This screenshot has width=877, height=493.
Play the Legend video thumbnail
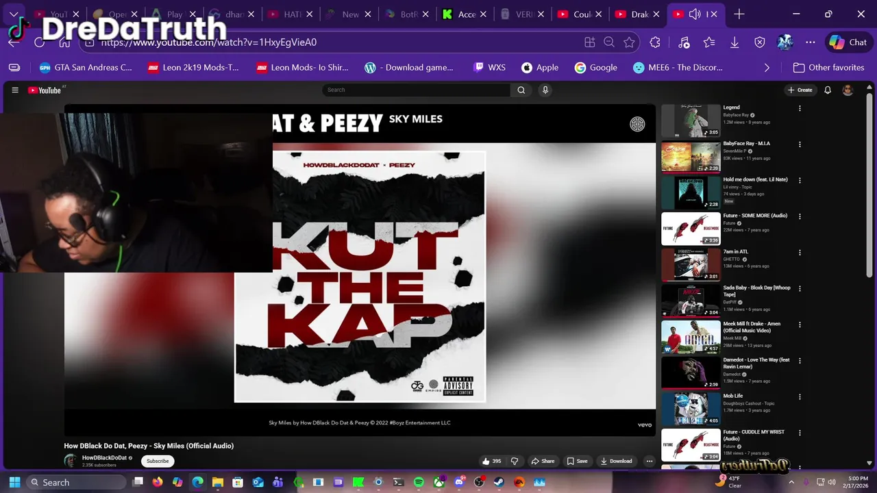pos(691,121)
